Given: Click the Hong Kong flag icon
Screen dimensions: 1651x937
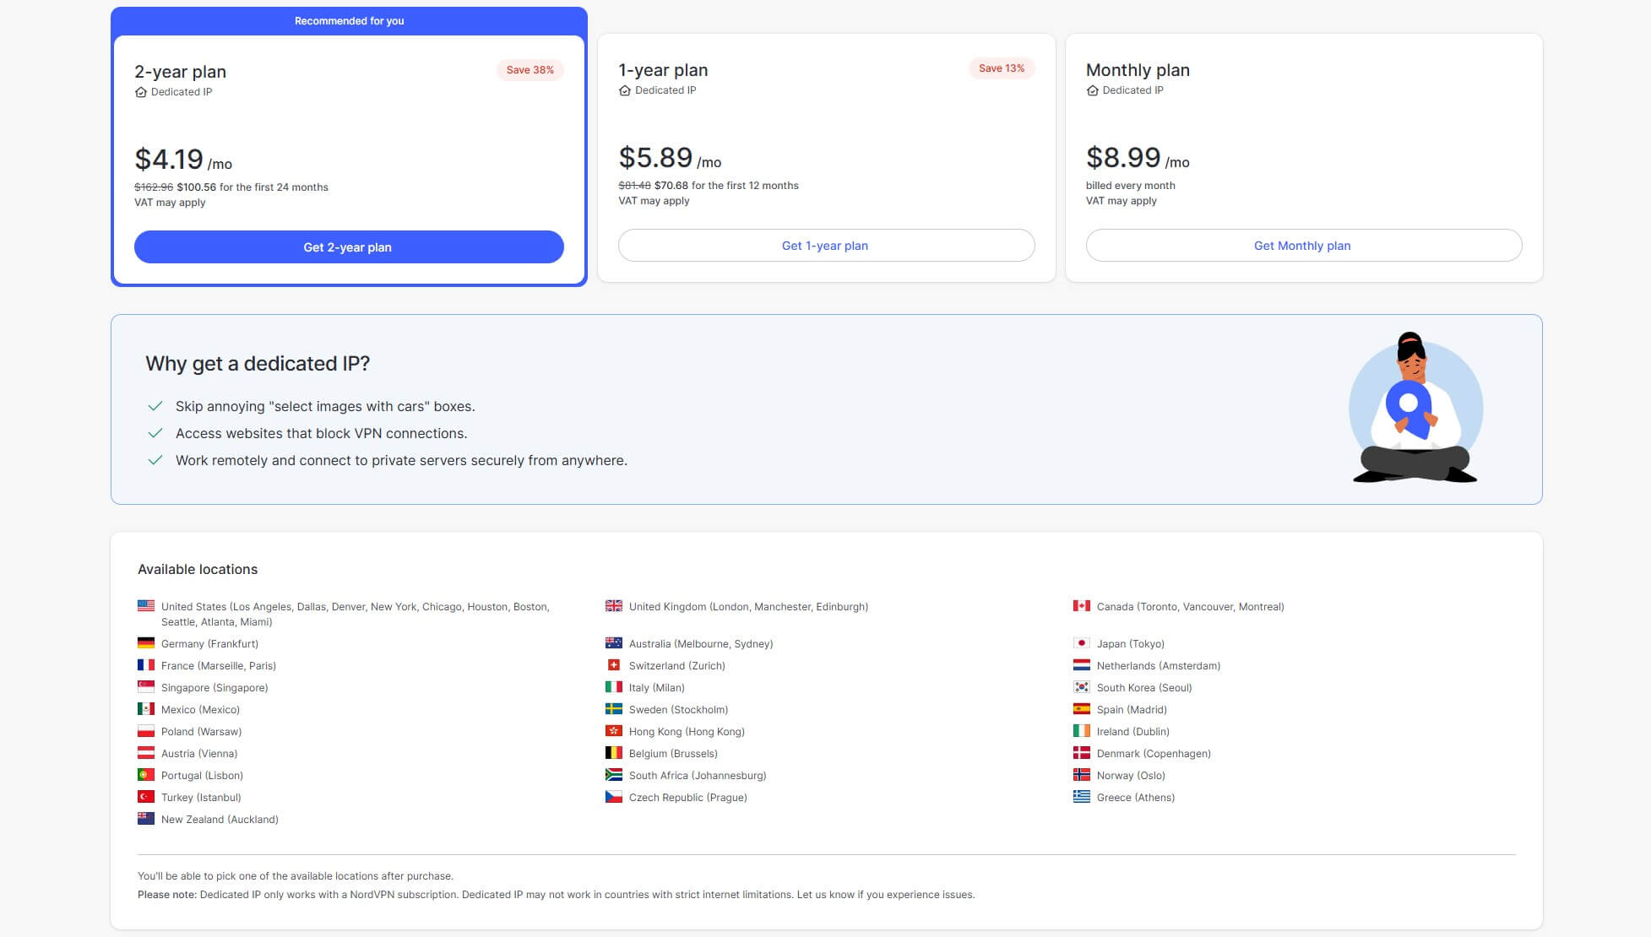Looking at the screenshot, I should coord(614,731).
